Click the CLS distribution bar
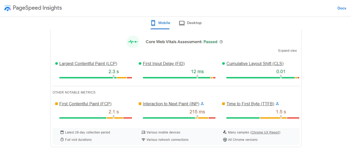 point(263,78)
